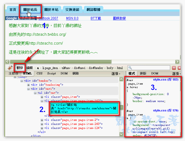
Task: Click the -x-system-font: none property
Action: pos(150,122)
